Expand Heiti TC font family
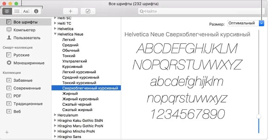The height and width of the screenshot is (140, 269). (x=55, y=23)
